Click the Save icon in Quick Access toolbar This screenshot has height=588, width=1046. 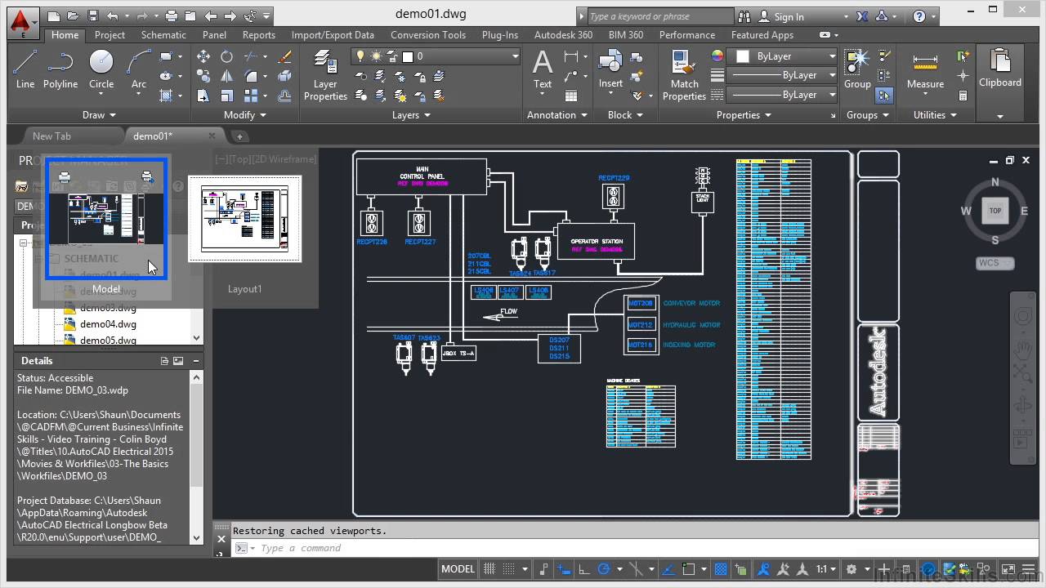tap(92, 16)
